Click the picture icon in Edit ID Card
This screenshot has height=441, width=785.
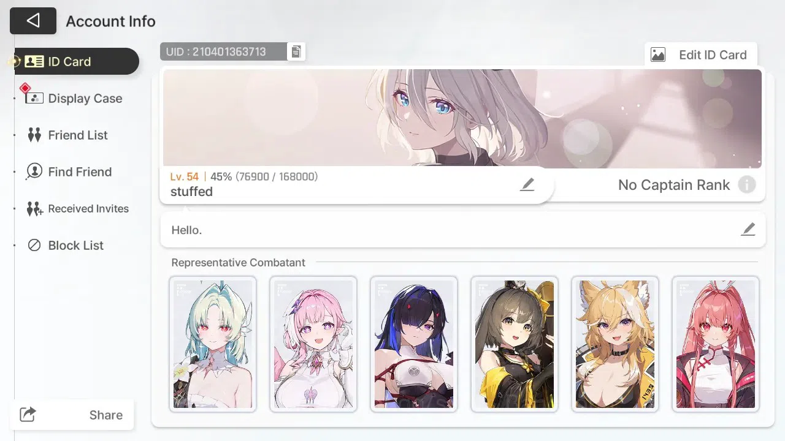click(x=658, y=55)
